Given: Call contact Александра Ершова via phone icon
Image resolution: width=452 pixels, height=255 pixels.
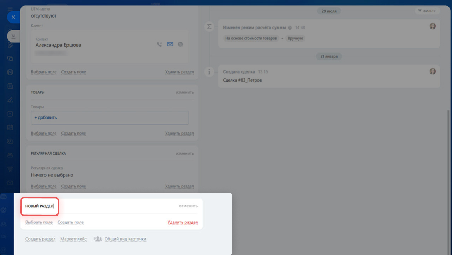Looking at the screenshot, I should tap(160, 44).
